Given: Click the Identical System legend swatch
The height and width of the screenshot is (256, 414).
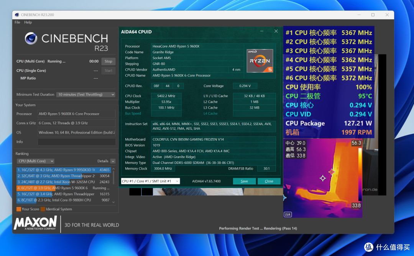Looking at the screenshot, I should (43, 209).
